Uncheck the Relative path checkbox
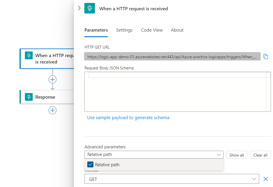 click(x=91, y=164)
